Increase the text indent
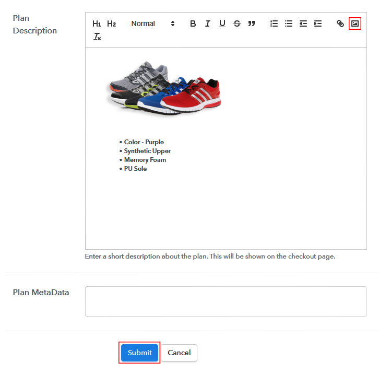This screenshot has width=379, height=374. (x=318, y=24)
